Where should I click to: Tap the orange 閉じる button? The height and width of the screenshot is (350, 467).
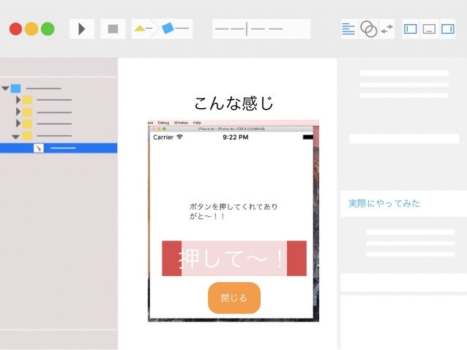pyautogui.click(x=234, y=297)
